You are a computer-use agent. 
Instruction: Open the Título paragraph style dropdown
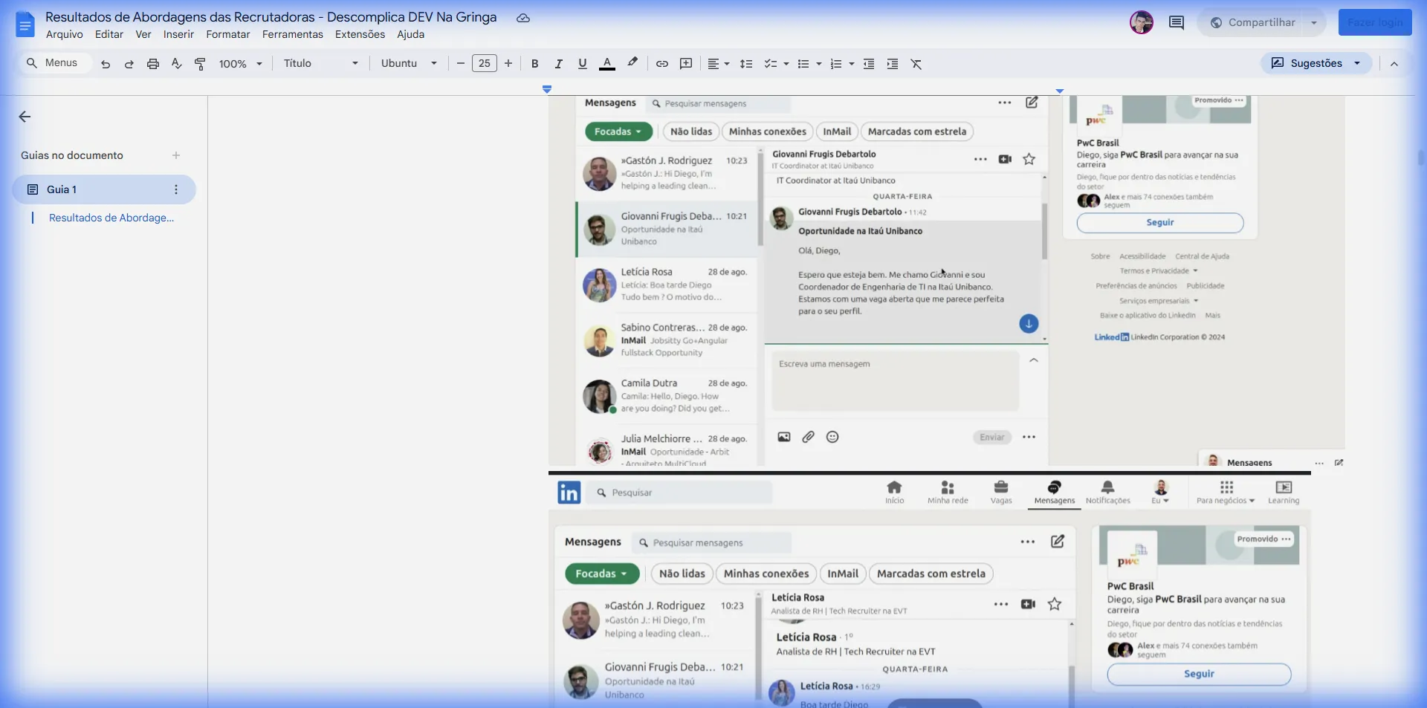tap(321, 64)
